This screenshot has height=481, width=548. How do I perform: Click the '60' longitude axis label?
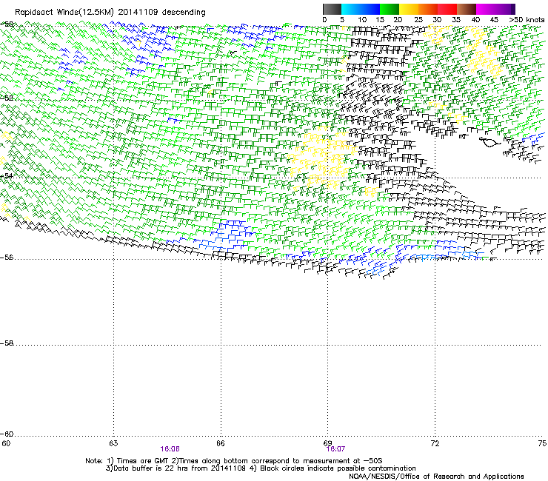[x=6, y=443]
